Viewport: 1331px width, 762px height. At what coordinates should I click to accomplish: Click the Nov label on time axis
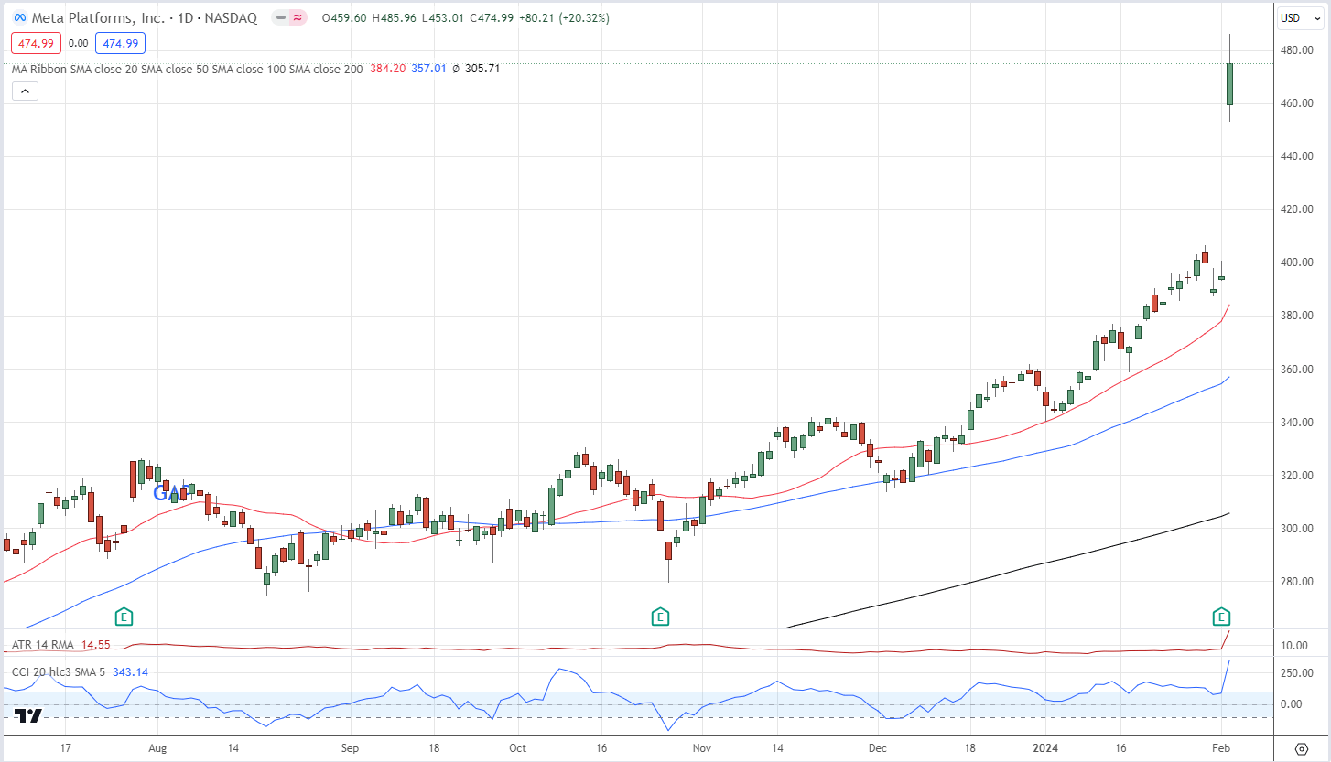pyautogui.click(x=702, y=747)
